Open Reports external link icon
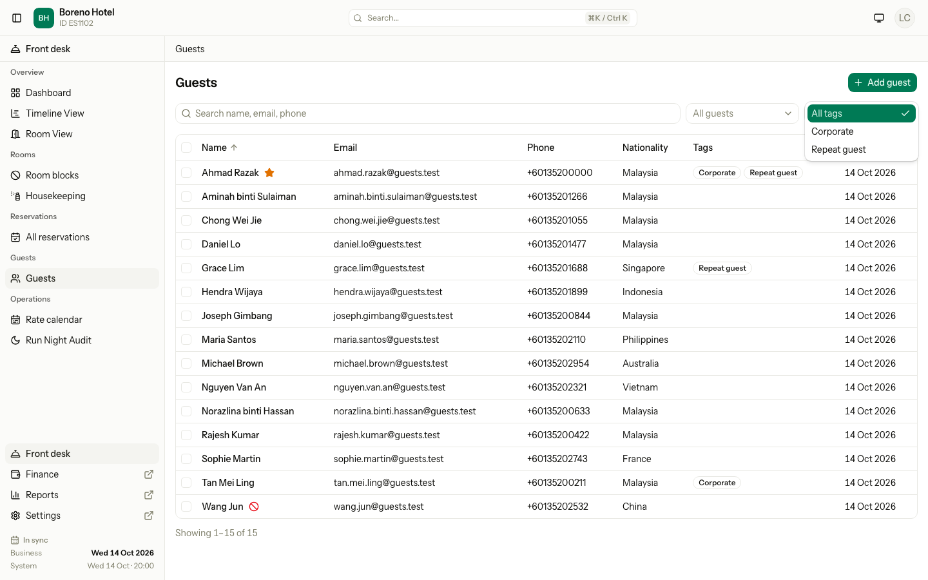 149,495
